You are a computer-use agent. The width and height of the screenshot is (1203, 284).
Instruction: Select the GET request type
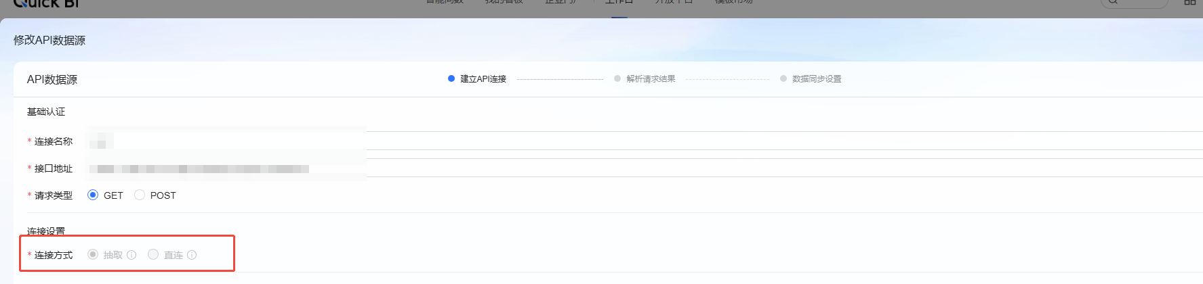(93, 195)
